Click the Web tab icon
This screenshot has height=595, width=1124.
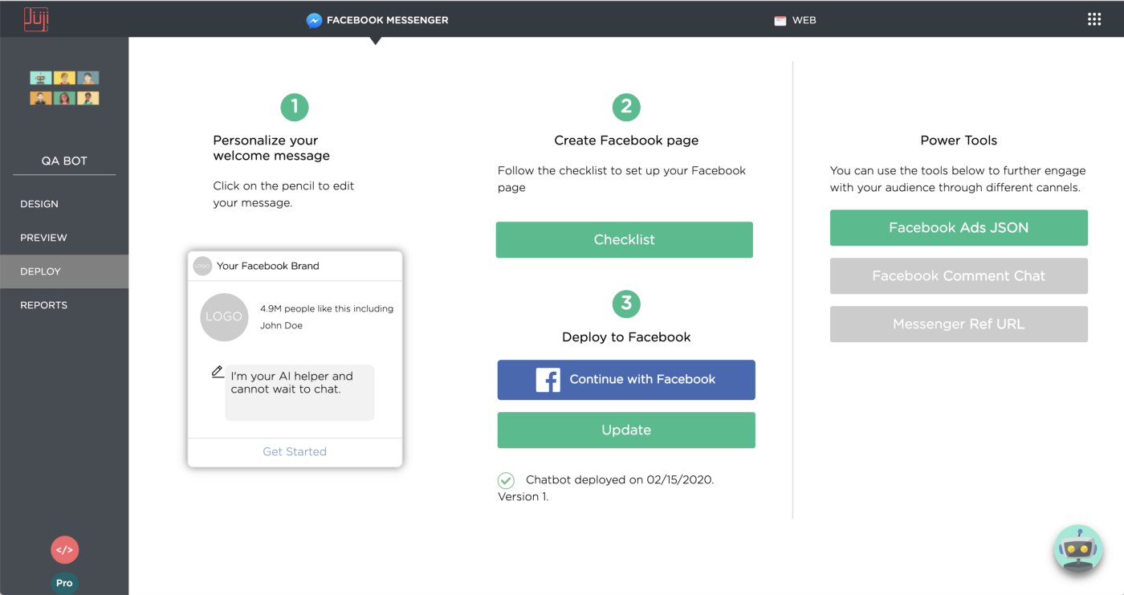[x=780, y=21]
